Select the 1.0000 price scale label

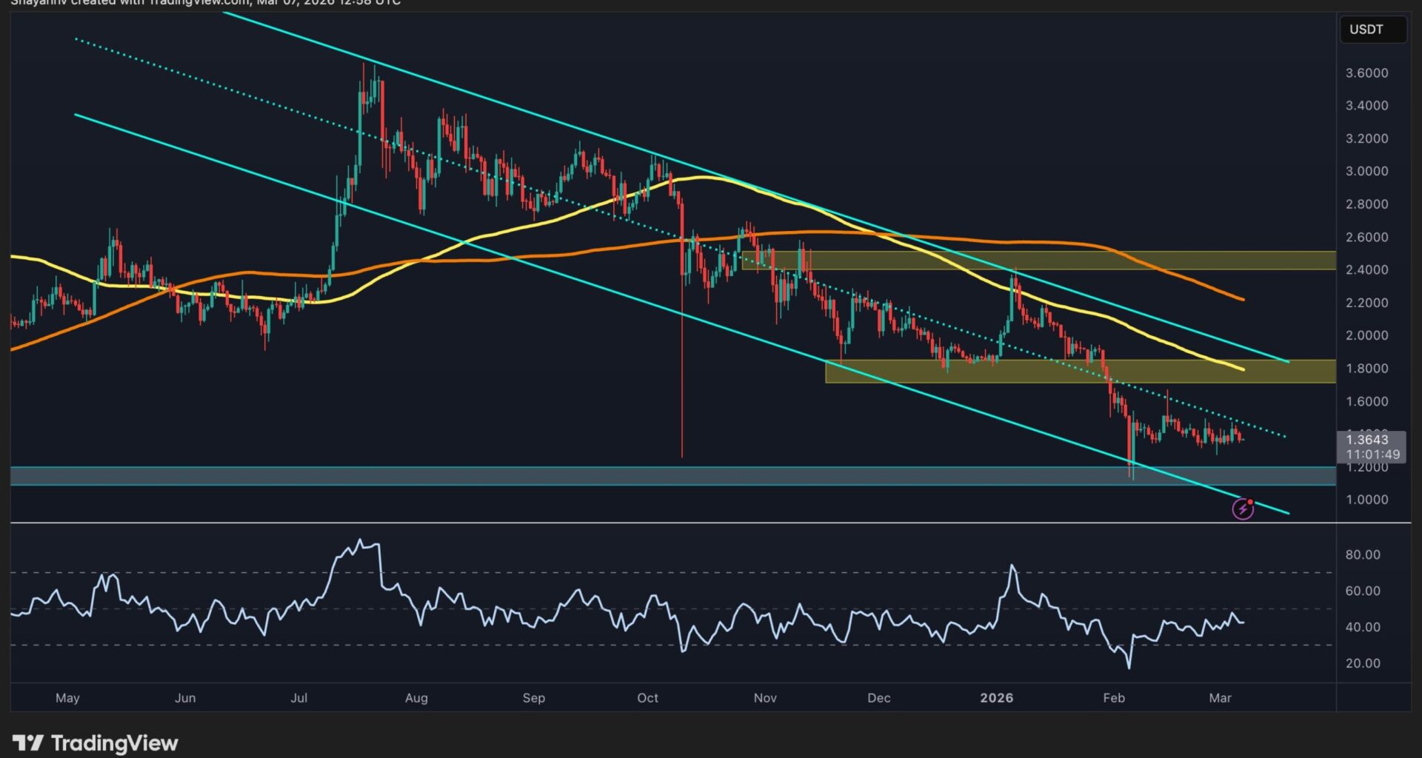pos(1366,500)
